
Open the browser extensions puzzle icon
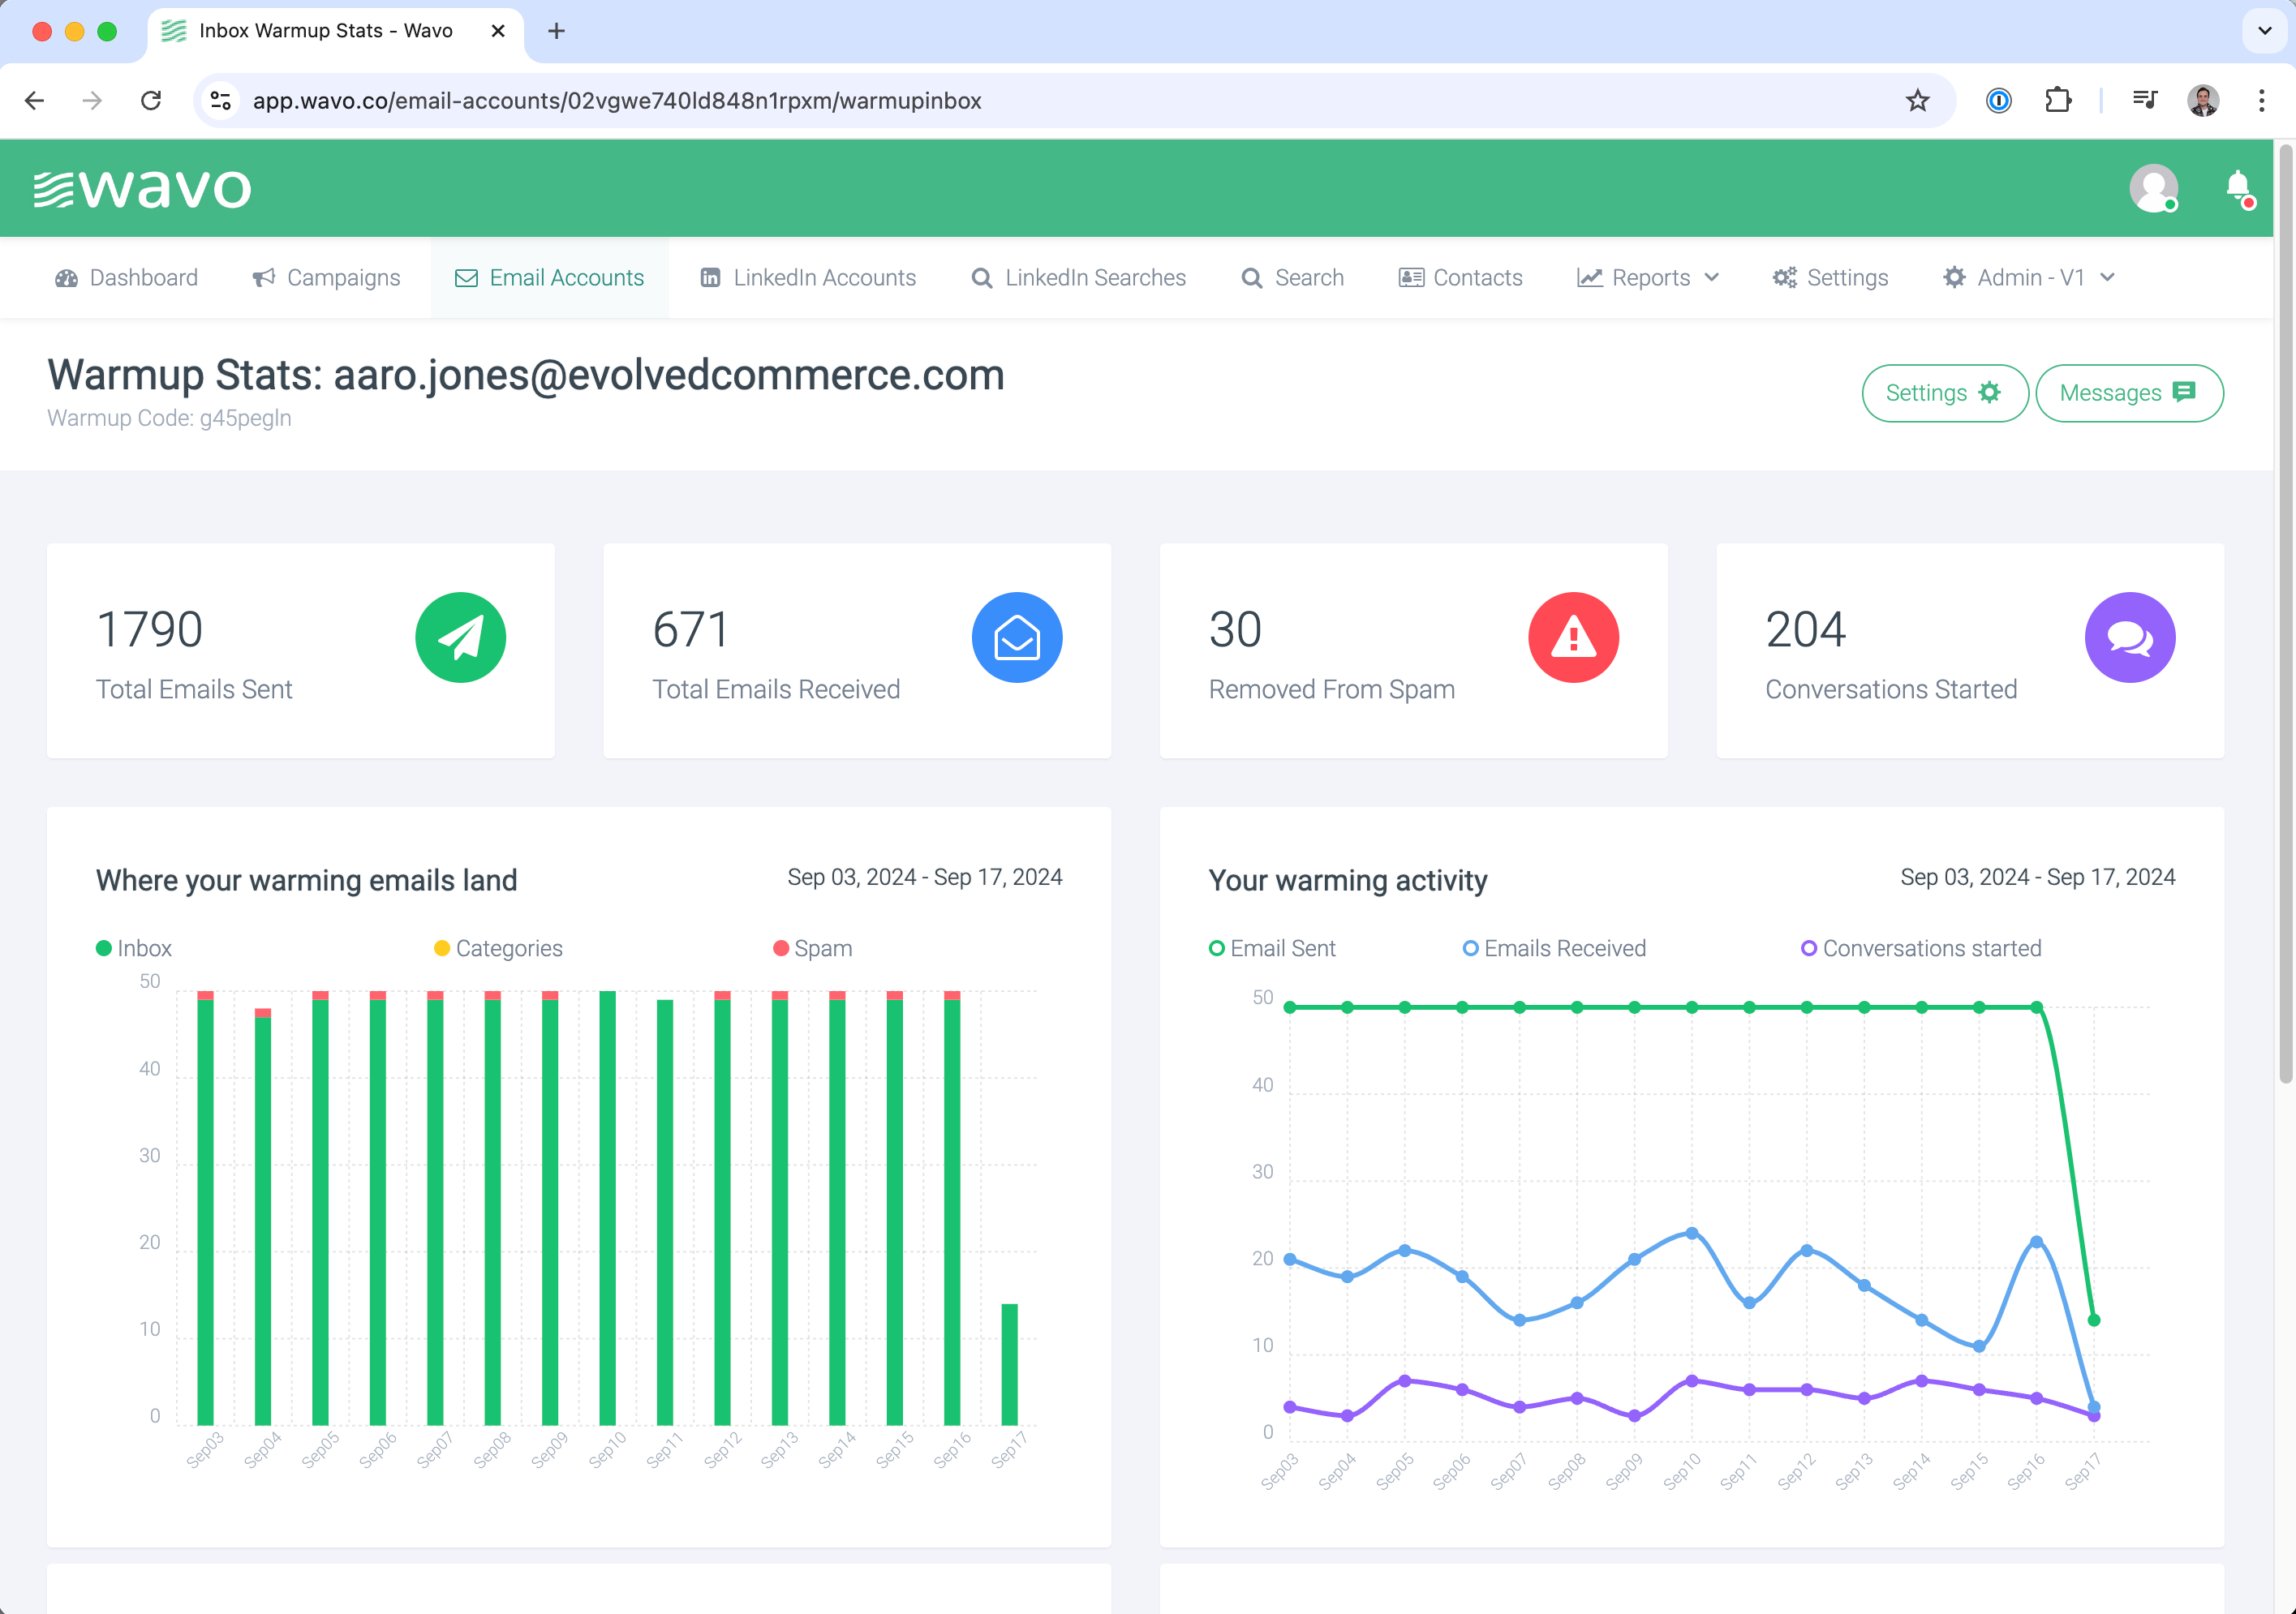point(2058,101)
